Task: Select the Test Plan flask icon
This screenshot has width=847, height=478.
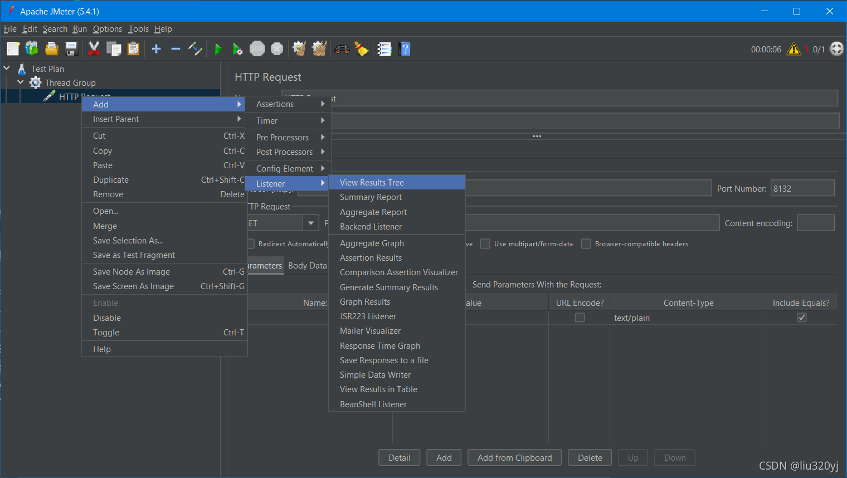Action: pyautogui.click(x=22, y=69)
